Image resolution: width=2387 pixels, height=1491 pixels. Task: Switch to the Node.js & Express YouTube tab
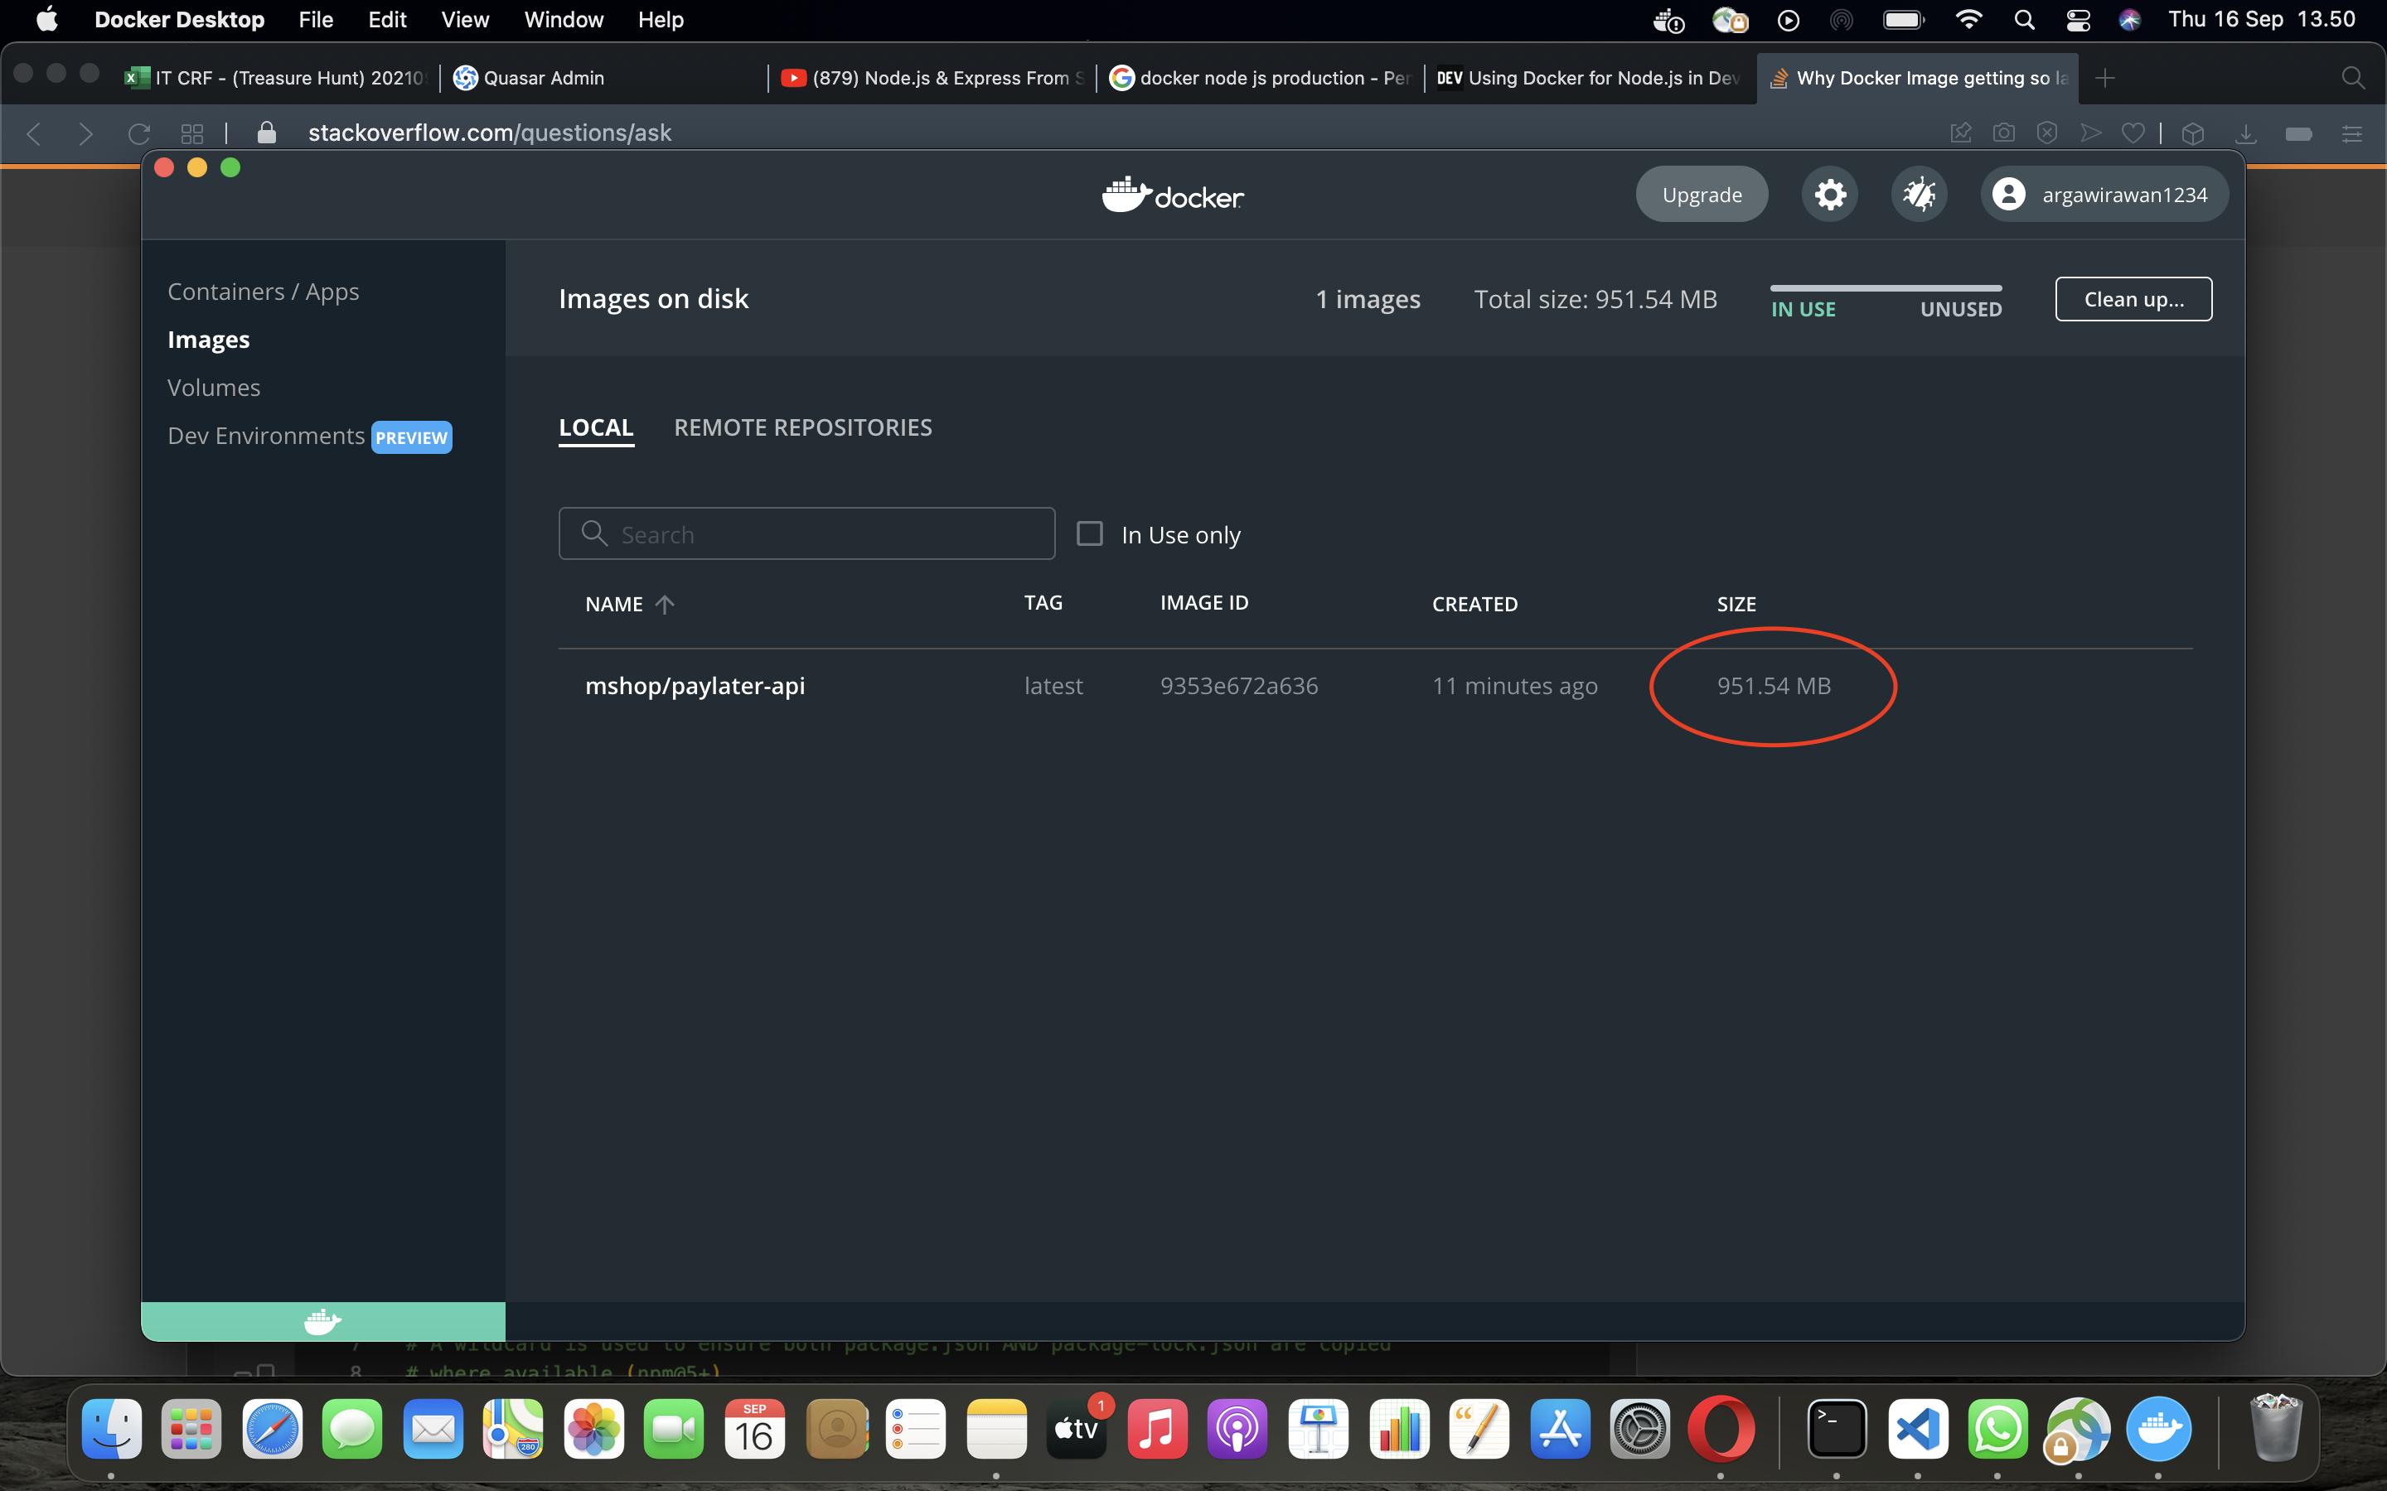tap(933, 78)
